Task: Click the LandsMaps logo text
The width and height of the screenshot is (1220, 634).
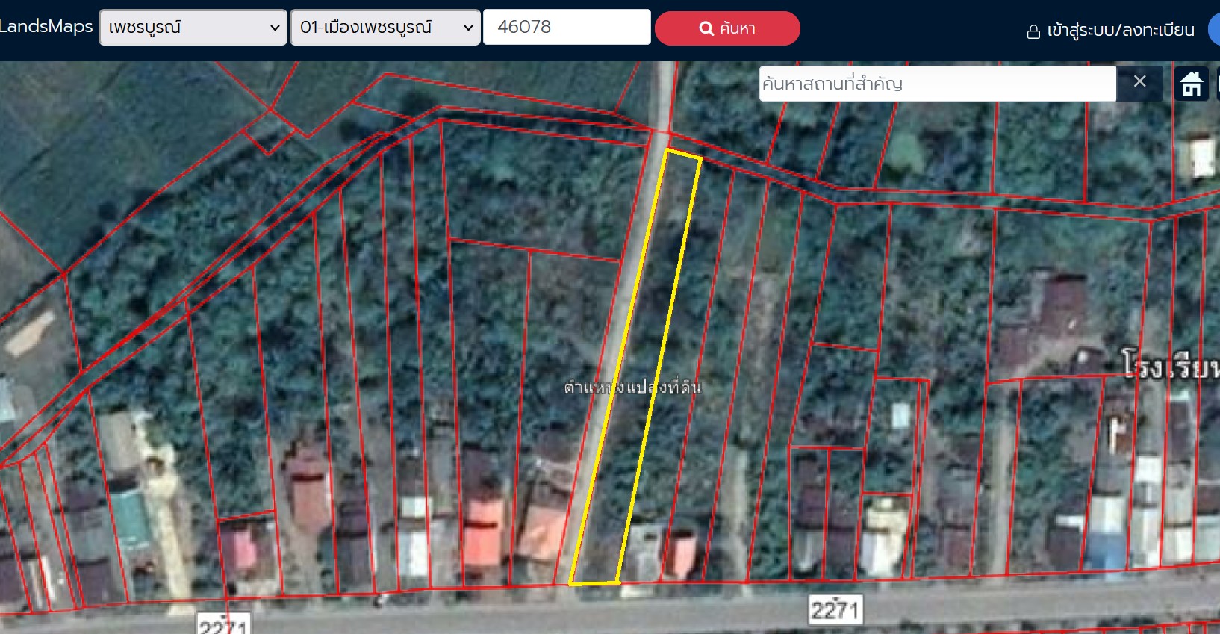Action: (46, 26)
